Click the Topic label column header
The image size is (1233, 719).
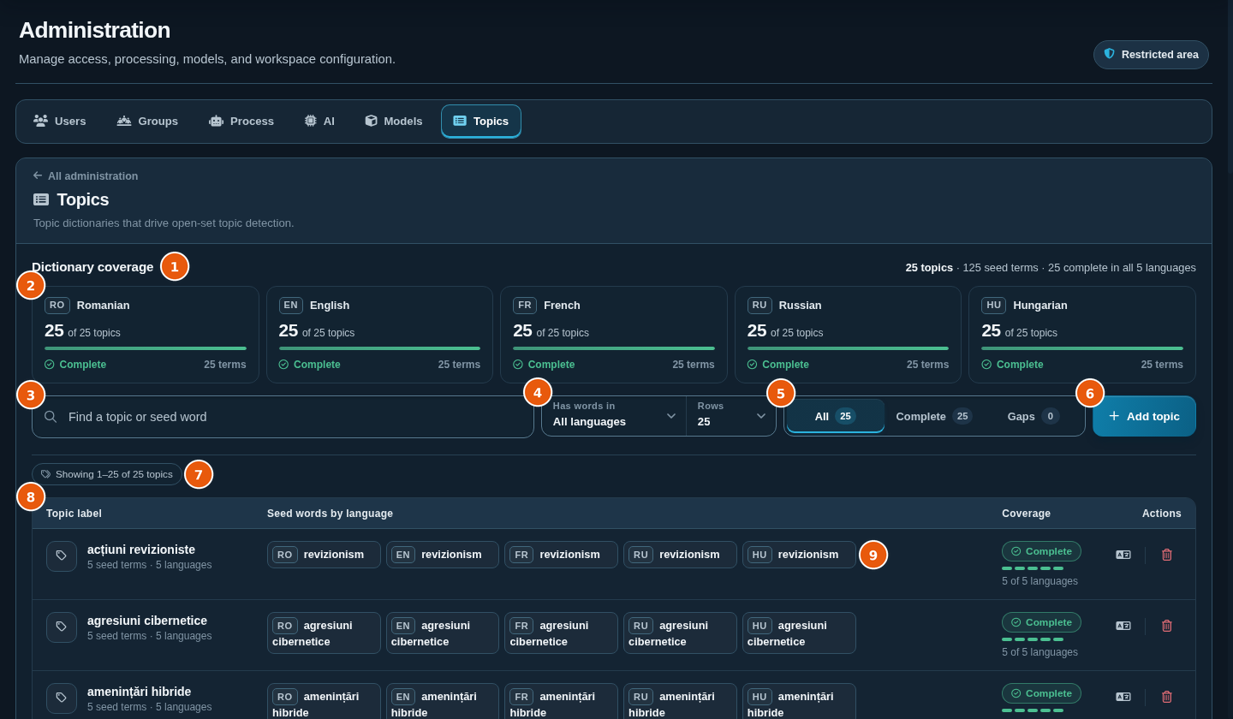(74, 514)
